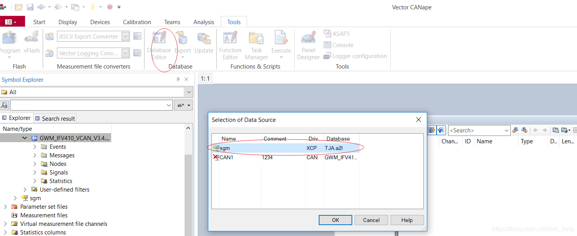Expand Virtual measurement file channels
The width and height of the screenshot is (577, 236).
[x=5, y=224]
